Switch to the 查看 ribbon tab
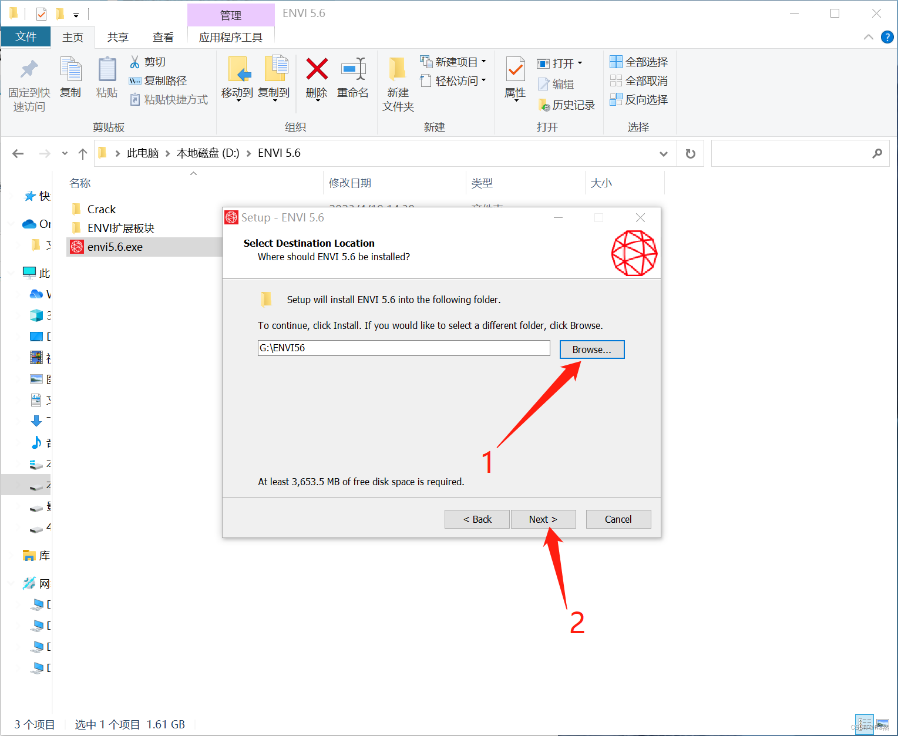This screenshot has width=898, height=736. coord(163,37)
